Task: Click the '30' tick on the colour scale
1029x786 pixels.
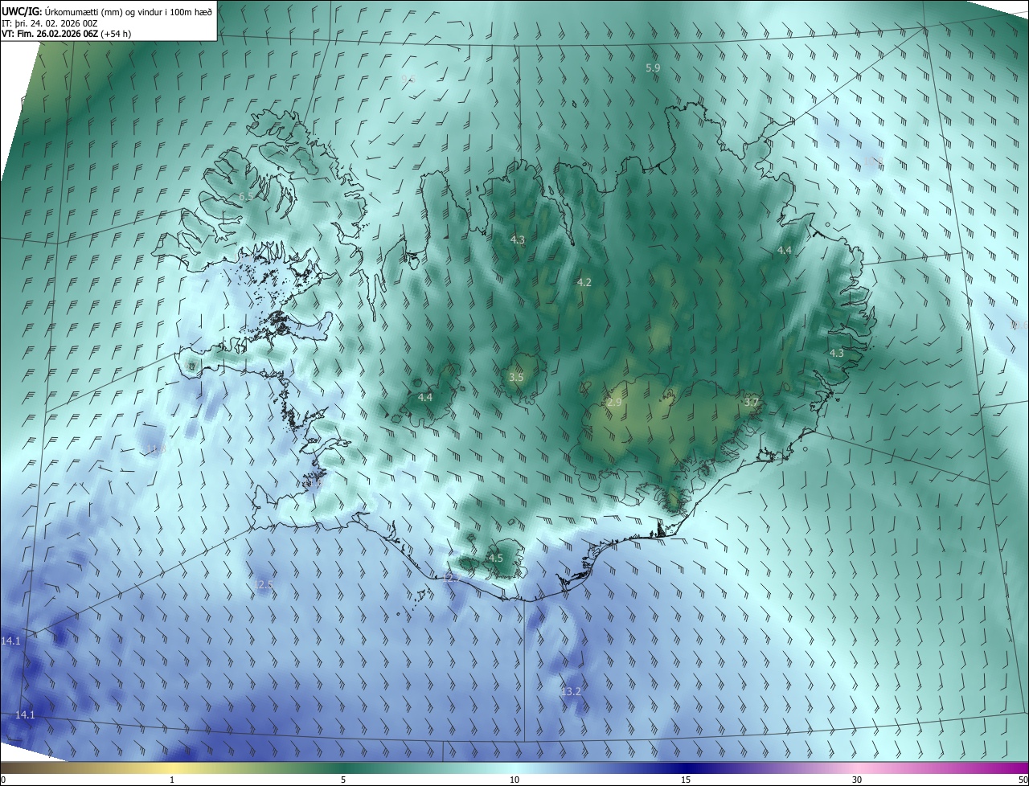Action: [x=857, y=780]
